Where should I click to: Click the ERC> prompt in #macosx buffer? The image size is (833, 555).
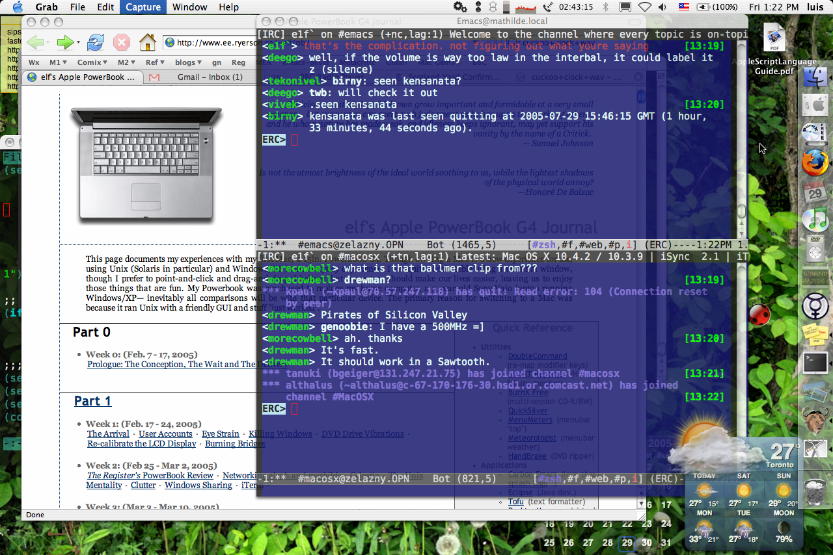(274, 409)
